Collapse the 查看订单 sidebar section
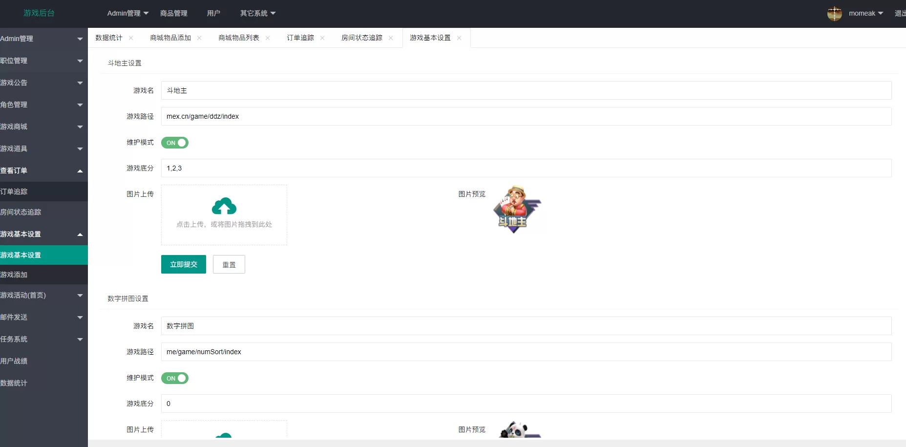906x447 pixels. click(43, 170)
